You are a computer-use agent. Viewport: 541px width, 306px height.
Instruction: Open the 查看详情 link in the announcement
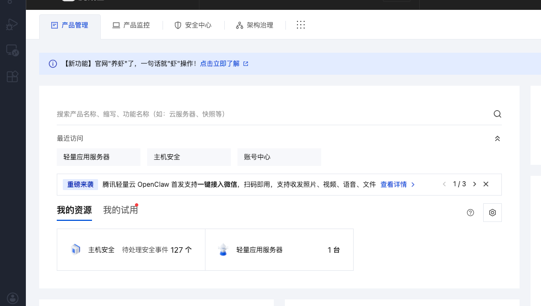tap(397, 185)
